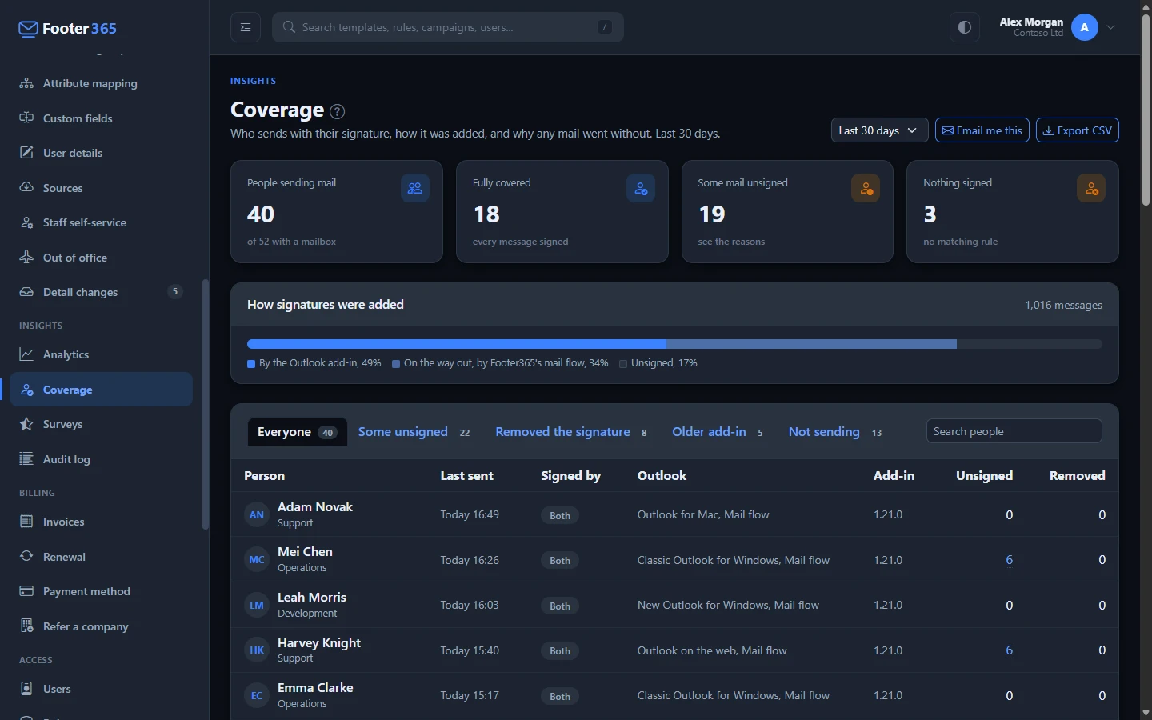Click the Users sidebar icon
1152x720 pixels.
pos(26,689)
